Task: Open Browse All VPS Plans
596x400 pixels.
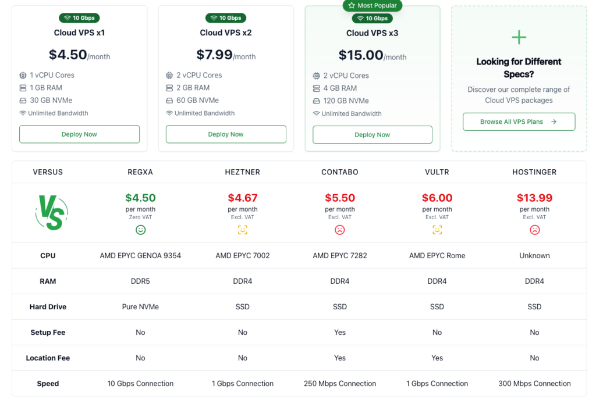Action: [519, 122]
